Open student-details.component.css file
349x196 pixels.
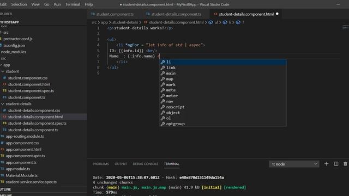34,110
